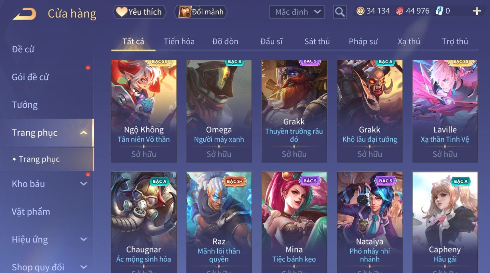This screenshot has height=273, width=490.
Task: Click the golden back arrow icon
Action: pos(24,14)
